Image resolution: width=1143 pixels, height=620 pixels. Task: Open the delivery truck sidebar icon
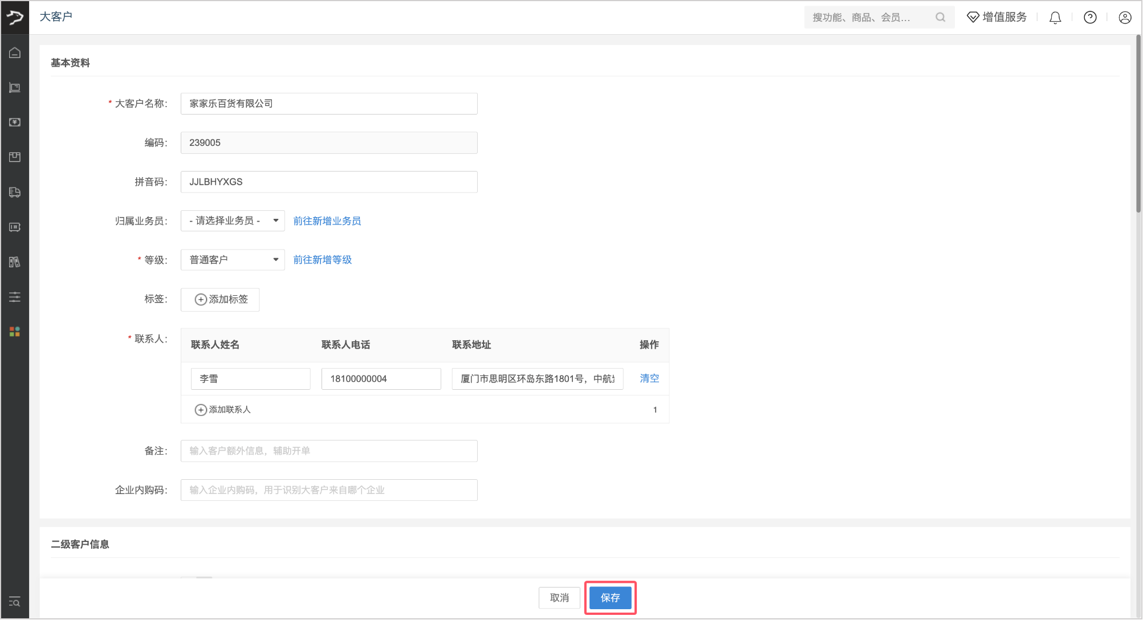(15, 193)
